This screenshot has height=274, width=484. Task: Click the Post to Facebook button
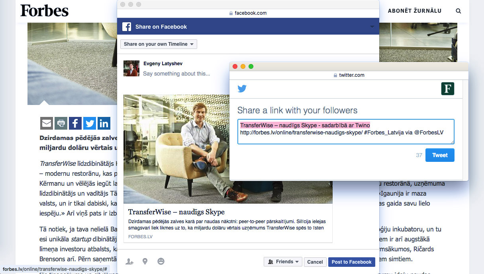(x=352, y=262)
